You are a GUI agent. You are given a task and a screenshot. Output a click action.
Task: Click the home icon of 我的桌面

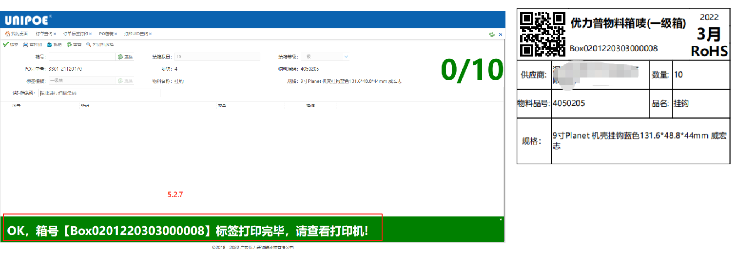point(7,34)
